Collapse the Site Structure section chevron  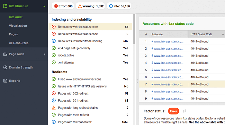[x=44, y=6]
